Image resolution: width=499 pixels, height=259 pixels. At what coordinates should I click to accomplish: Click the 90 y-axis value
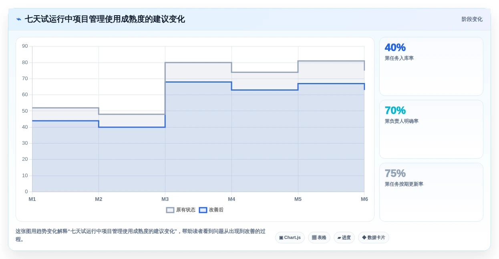pyautogui.click(x=25, y=46)
